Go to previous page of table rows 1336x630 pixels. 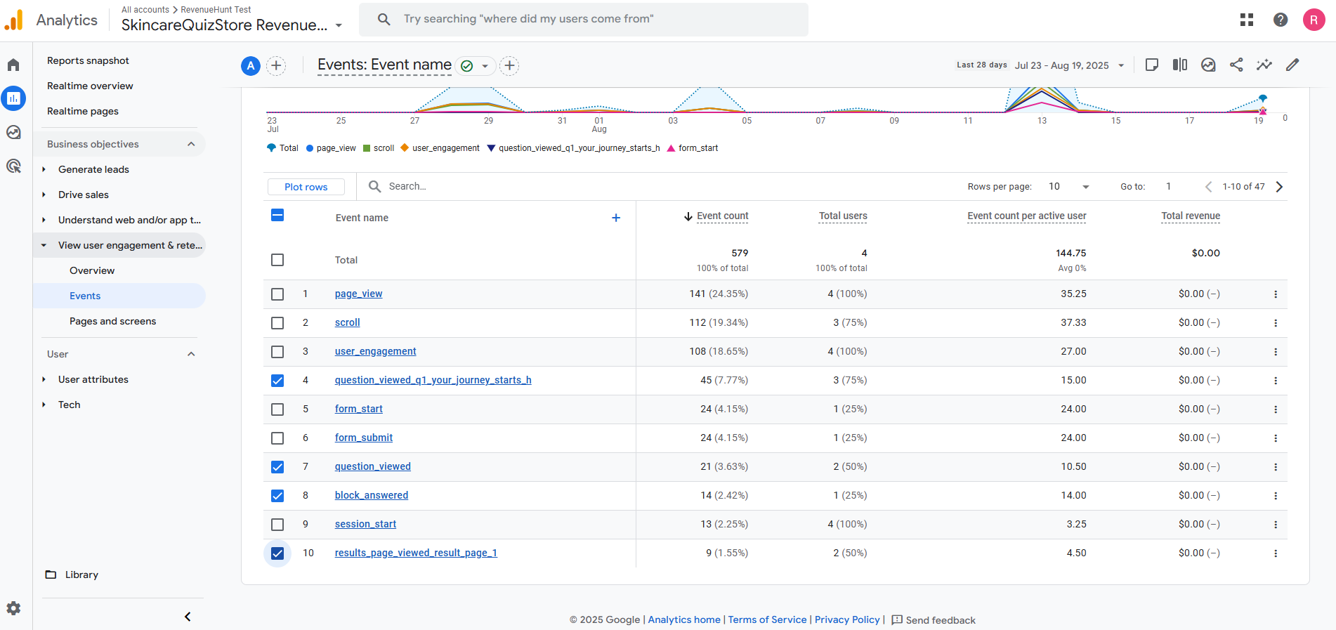tap(1208, 187)
